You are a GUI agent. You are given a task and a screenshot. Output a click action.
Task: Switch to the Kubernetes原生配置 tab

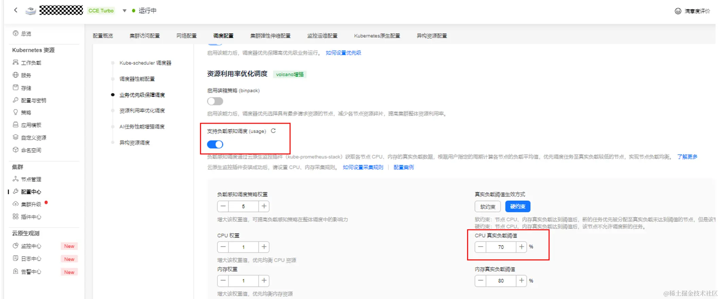[377, 36]
